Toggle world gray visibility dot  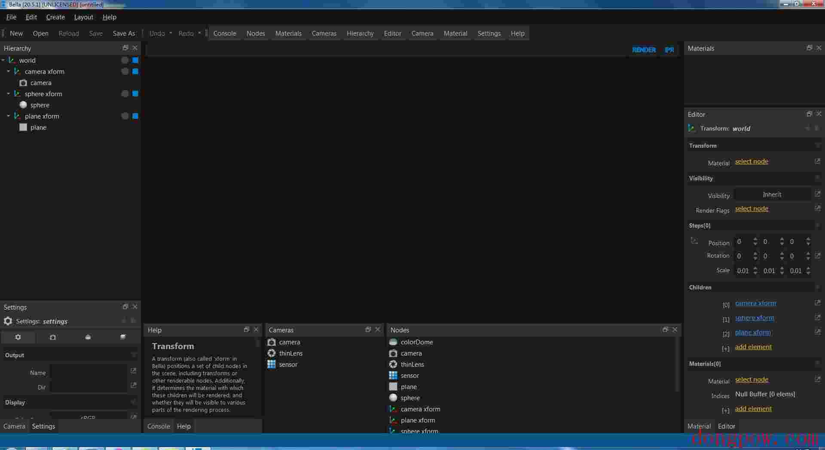(x=125, y=61)
